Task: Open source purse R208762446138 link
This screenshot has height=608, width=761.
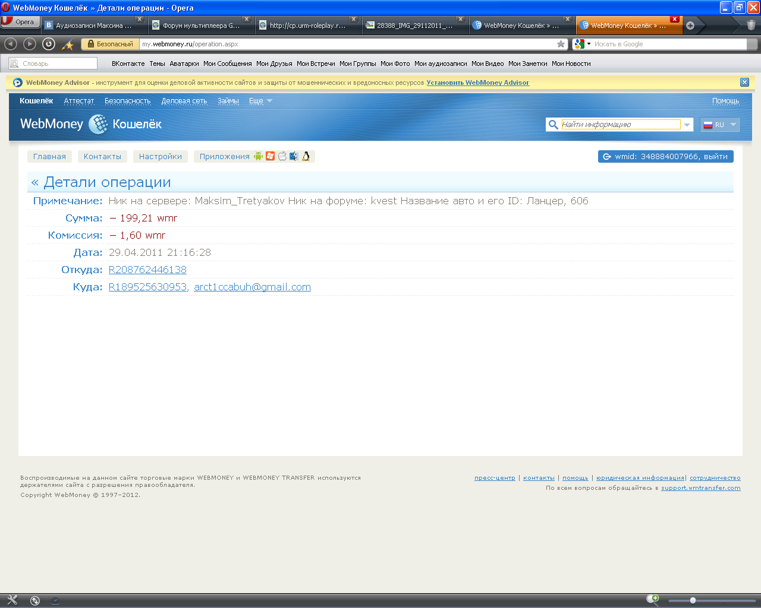Action: [x=147, y=270]
